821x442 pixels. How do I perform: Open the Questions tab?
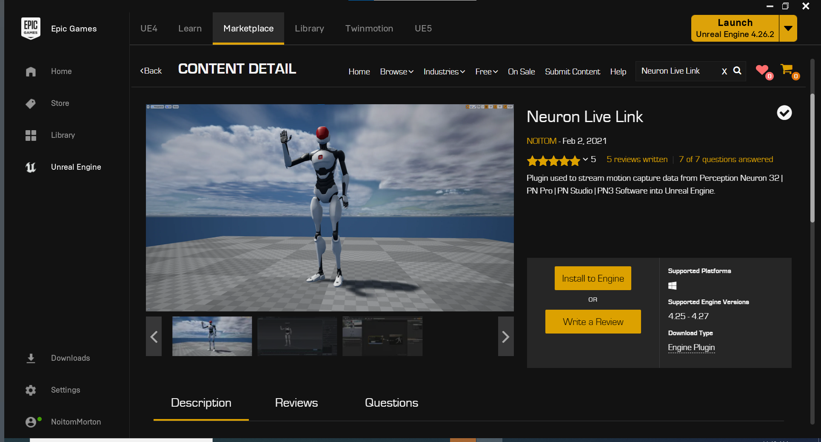[x=391, y=403]
